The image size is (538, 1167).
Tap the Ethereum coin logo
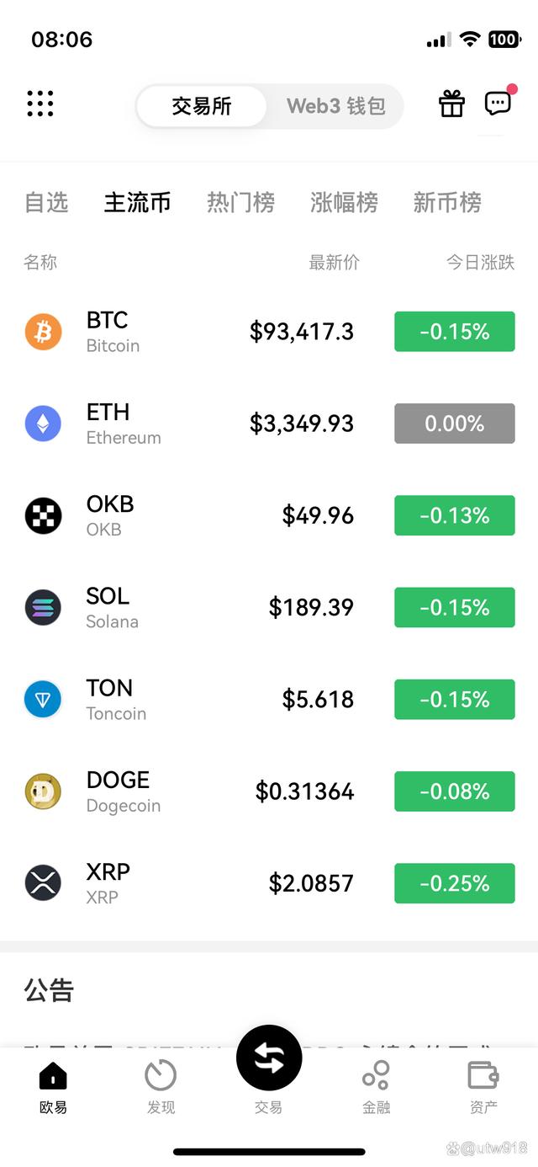point(43,424)
